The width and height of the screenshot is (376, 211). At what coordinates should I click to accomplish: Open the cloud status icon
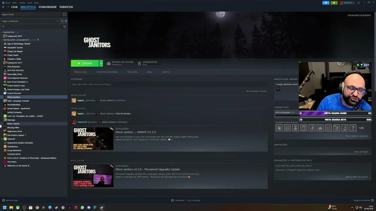pyautogui.click(x=109, y=63)
